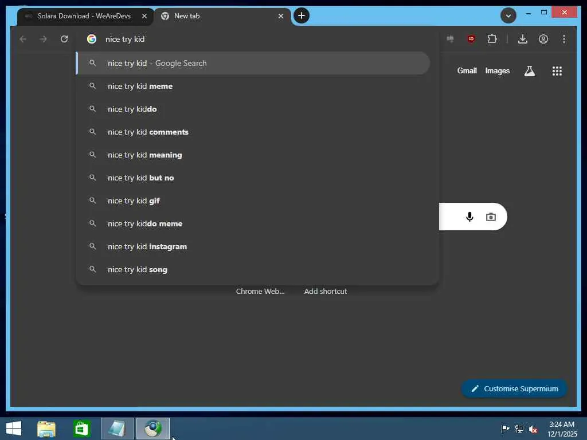Open the Extensions puzzle-piece menu

(x=492, y=39)
